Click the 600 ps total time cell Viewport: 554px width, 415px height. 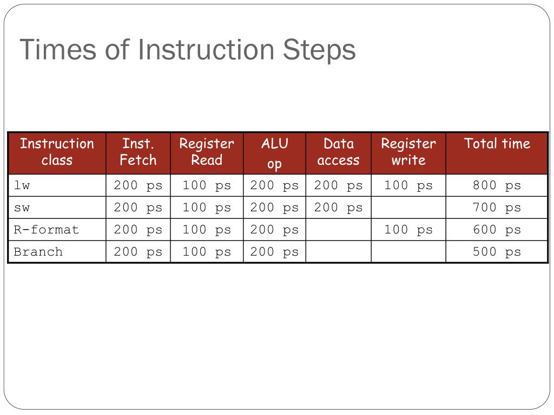tap(497, 230)
